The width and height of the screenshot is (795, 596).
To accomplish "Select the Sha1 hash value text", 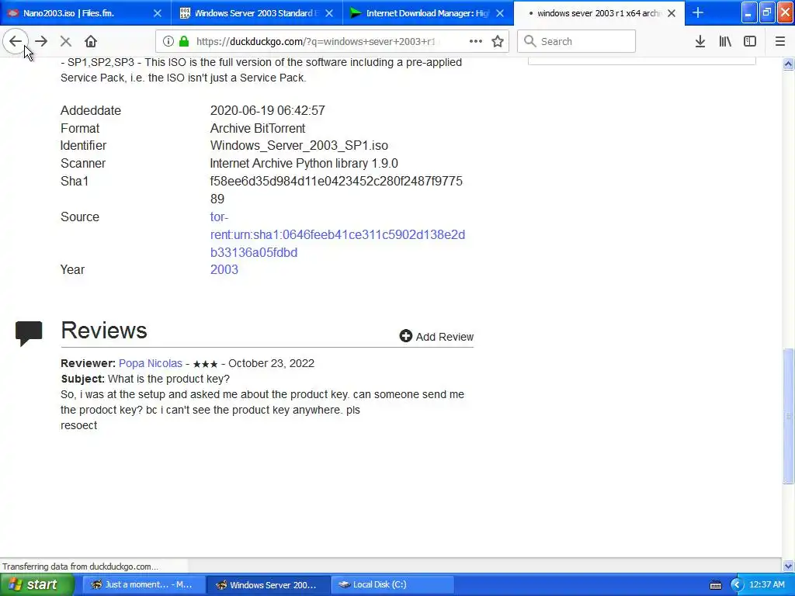I will click(336, 190).
